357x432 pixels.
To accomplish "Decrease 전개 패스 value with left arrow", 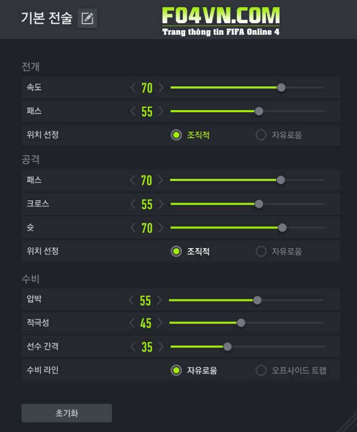I will tap(132, 111).
